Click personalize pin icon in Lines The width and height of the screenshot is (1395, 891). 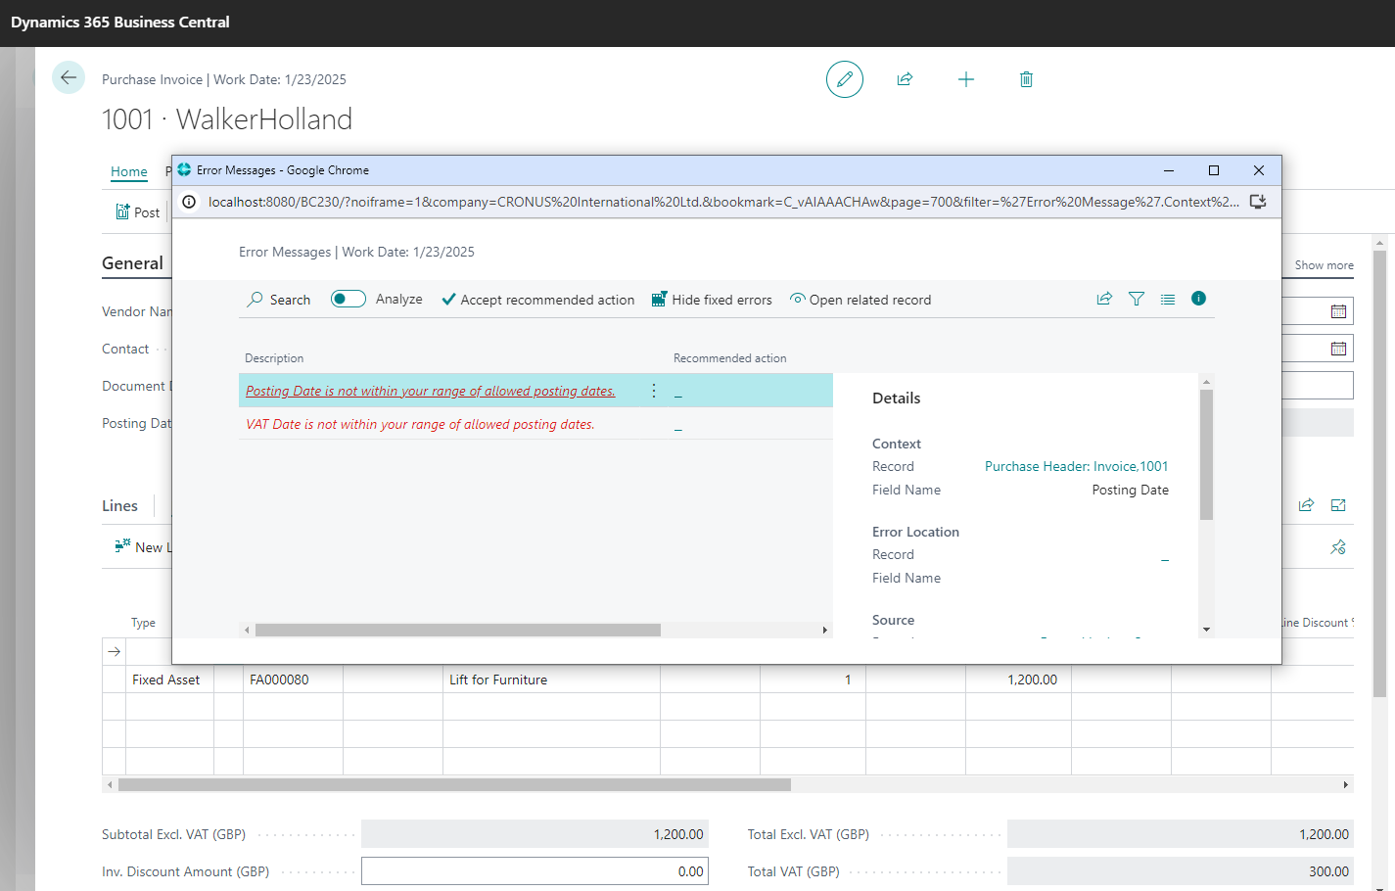[1338, 547]
